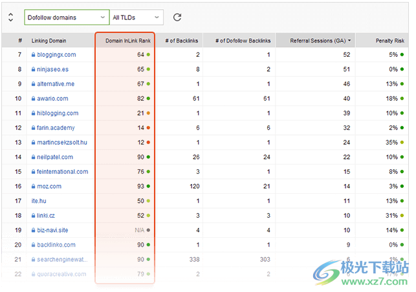Select penalty risk 18% for awario.com
This screenshot has height=292, width=416.
tap(391, 98)
